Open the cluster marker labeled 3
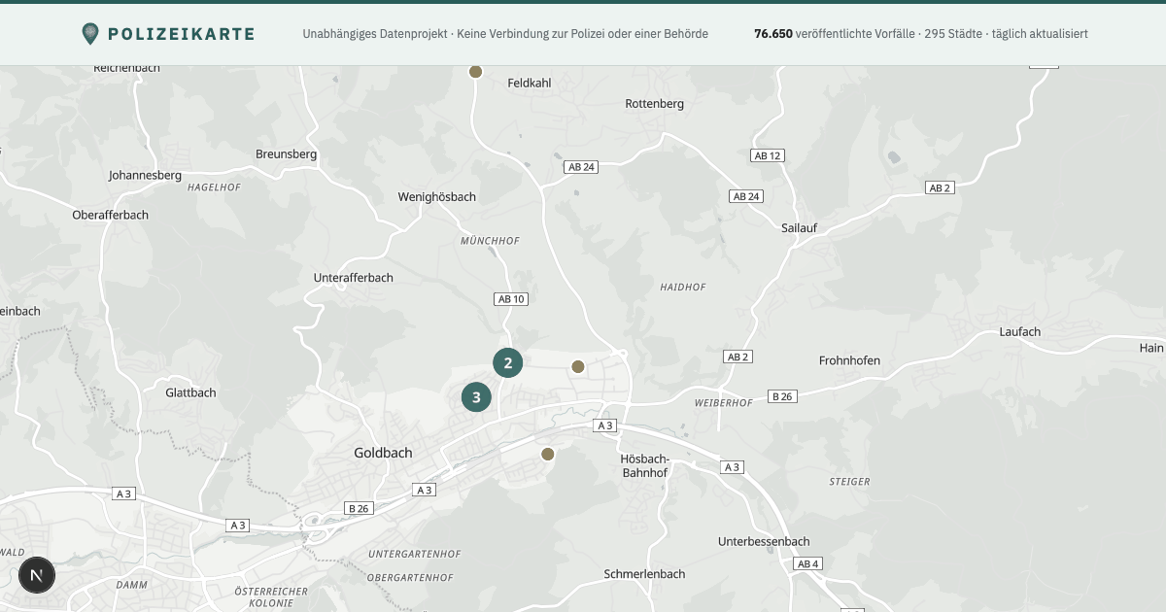 [x=476, y=396]
